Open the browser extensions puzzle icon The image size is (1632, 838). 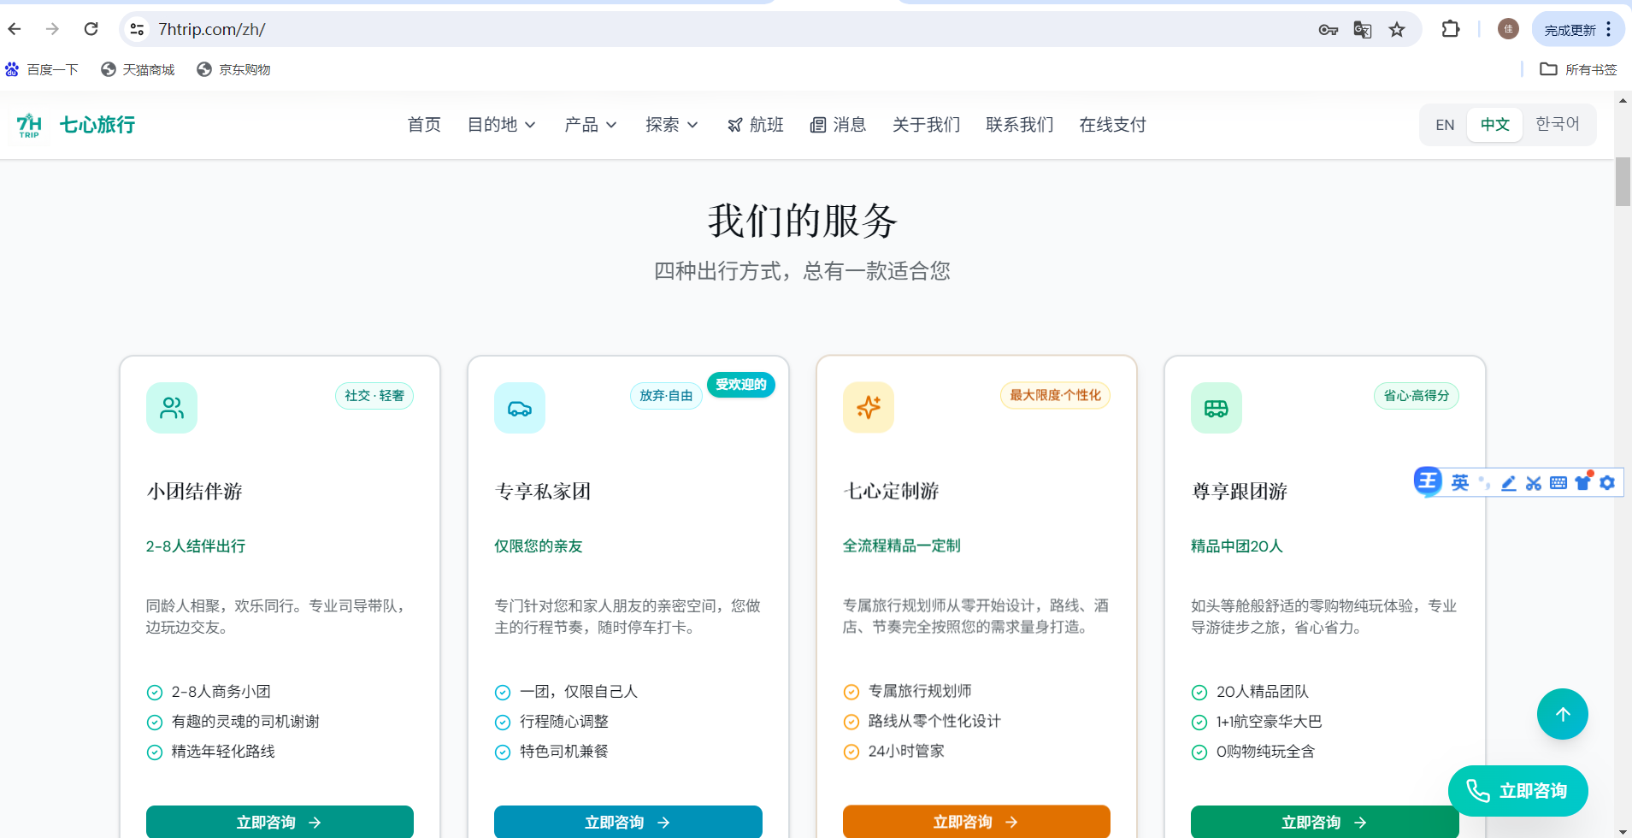(1450, 30)
